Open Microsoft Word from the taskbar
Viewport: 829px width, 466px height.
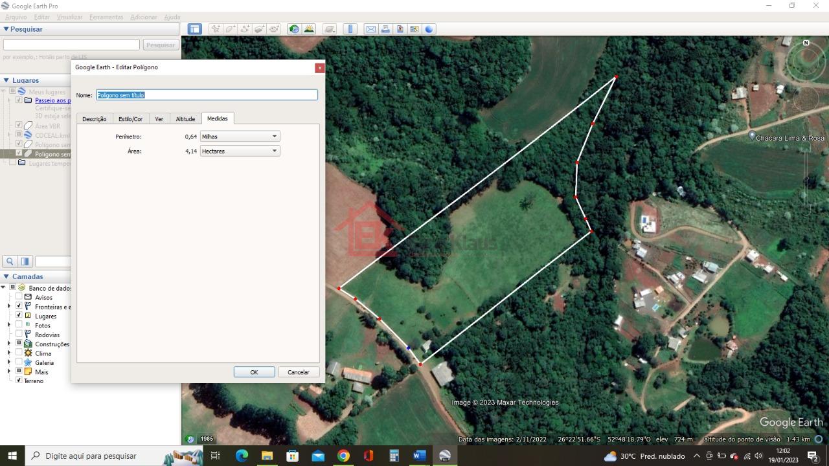[419, 456]
